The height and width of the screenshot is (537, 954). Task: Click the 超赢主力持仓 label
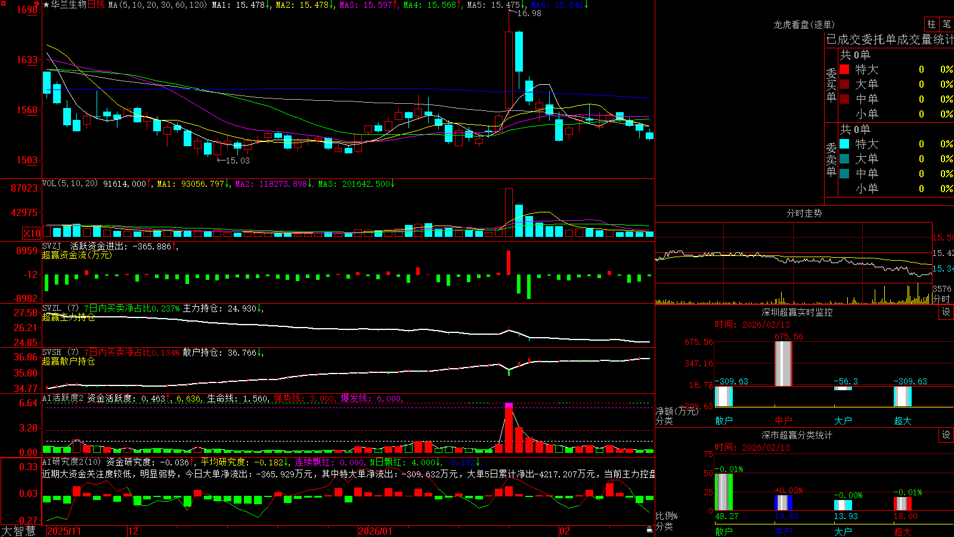pyautogui.click(x=69, y=317)
